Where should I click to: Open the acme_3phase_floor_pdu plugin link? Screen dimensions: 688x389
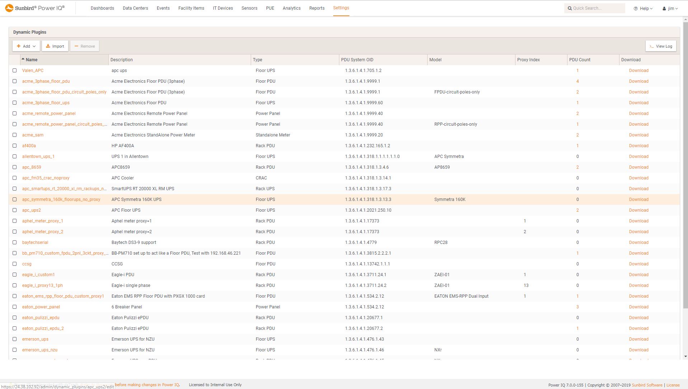click(46, 81)
